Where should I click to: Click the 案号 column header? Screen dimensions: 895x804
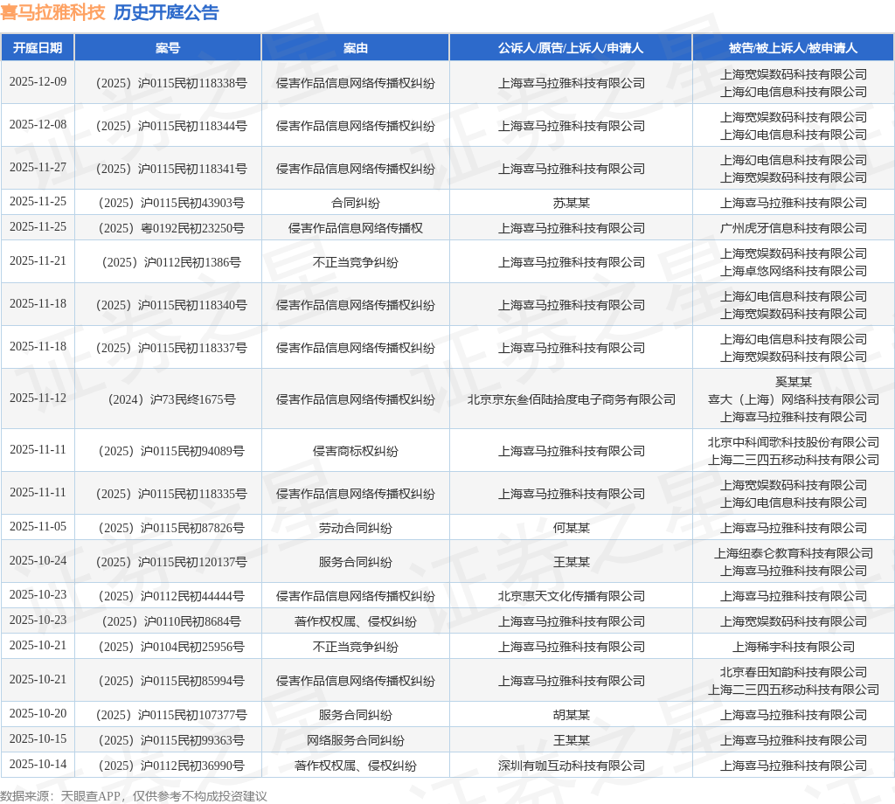tap(168, 48)
